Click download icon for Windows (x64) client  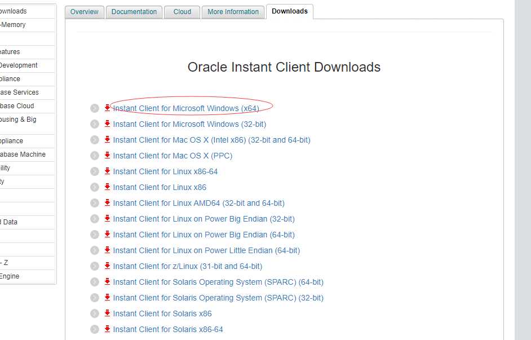pos(107,108)
